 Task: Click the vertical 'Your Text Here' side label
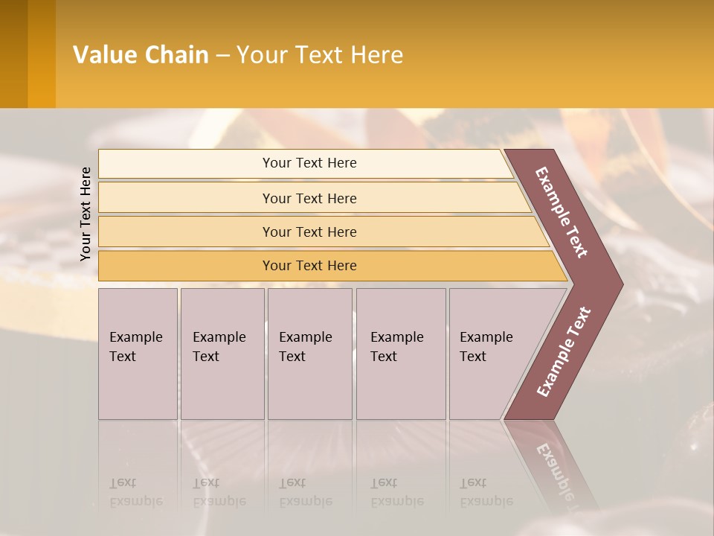click(86, 214)
